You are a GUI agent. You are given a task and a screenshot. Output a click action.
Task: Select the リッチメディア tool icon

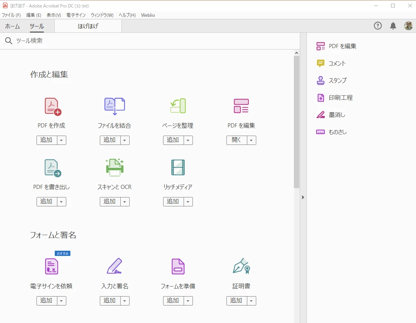coord(178,168)
